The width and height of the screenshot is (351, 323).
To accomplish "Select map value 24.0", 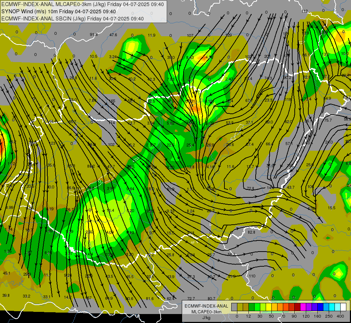I will (x=329, y=142).
